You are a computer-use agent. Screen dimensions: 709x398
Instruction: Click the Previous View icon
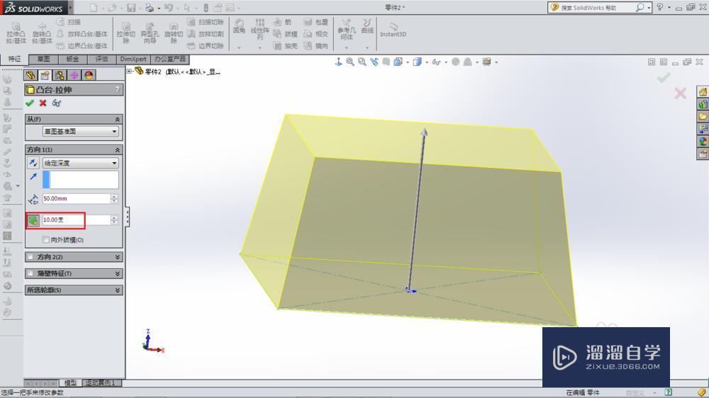coord(374,62)
